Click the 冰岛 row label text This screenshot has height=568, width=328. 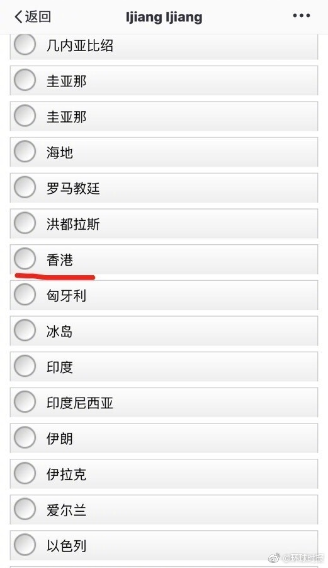60,331
